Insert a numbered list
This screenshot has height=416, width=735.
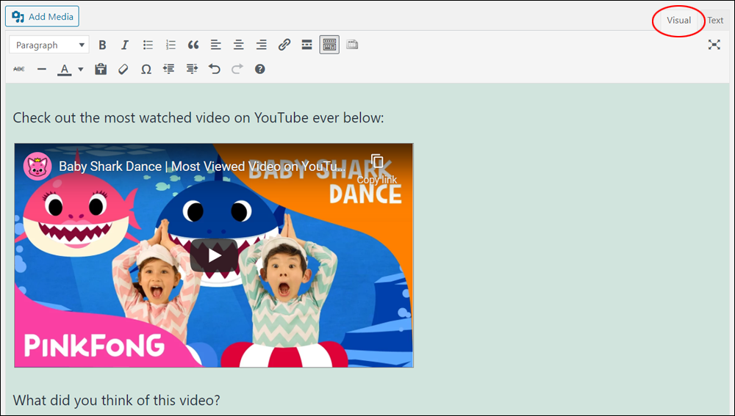click(x=171, y=45)
